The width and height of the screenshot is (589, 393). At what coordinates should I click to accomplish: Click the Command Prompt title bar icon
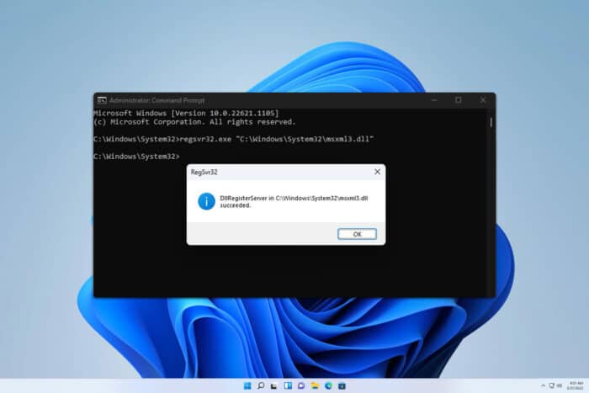pos(102,100)
